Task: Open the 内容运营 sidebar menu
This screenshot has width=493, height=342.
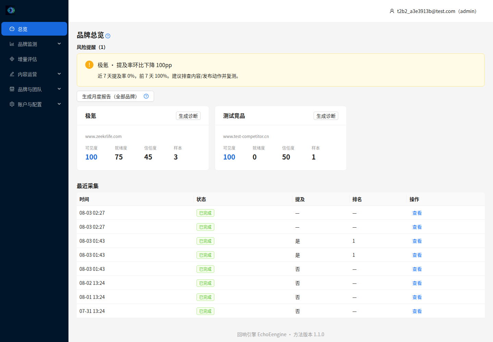Action: (34, 74)
